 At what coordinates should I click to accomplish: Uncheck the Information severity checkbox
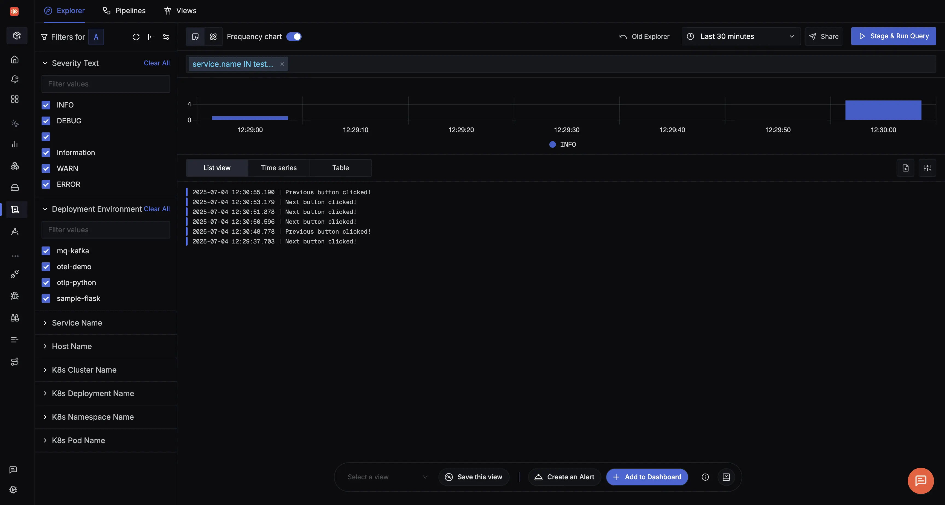point(46,153)
